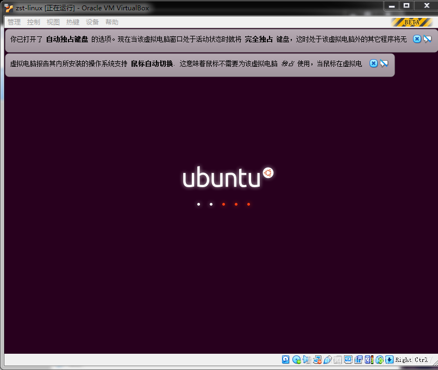Dismiss the 鼠标自动切换 notification

(373, 63)
